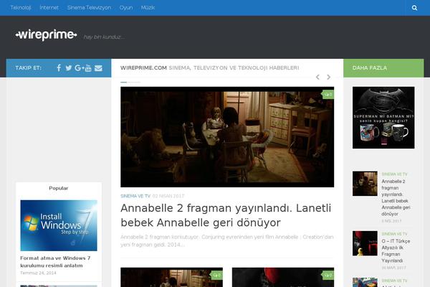Open the Oyun menu item
The image size is (430, 287).
pos(126,8)
